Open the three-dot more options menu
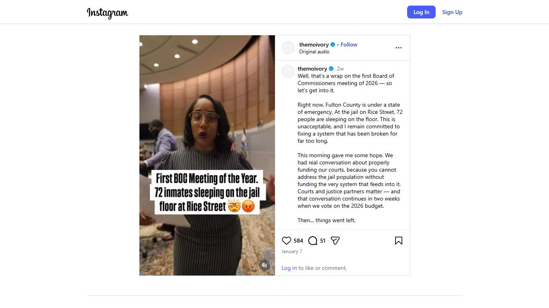This screenshot has width=549, height=308. [399, 48]
